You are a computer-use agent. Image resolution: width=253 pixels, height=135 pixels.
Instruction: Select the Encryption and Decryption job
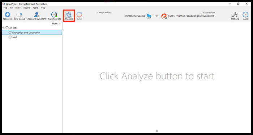click(32, 32)
